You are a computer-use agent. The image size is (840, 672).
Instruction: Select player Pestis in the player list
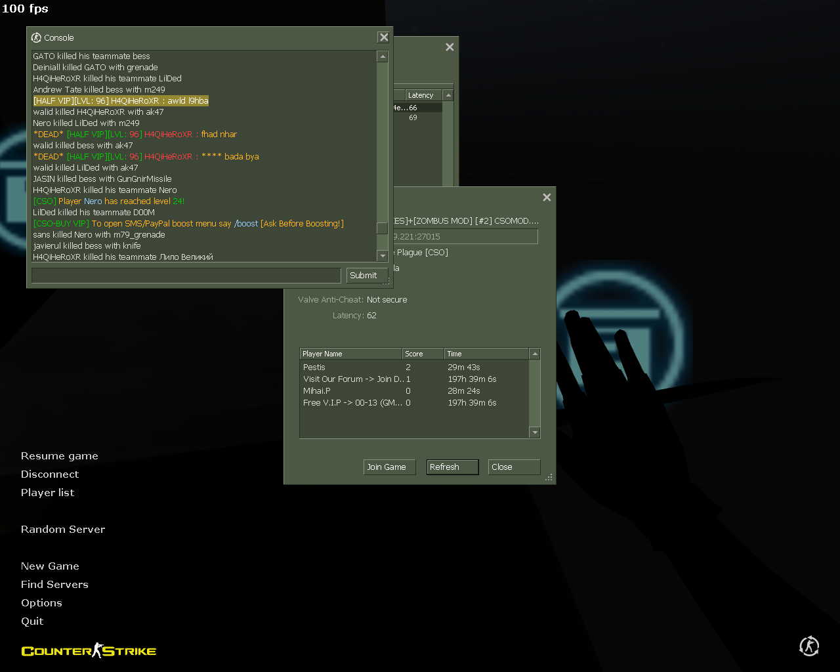pyautogui.click(x=314, y=367)
